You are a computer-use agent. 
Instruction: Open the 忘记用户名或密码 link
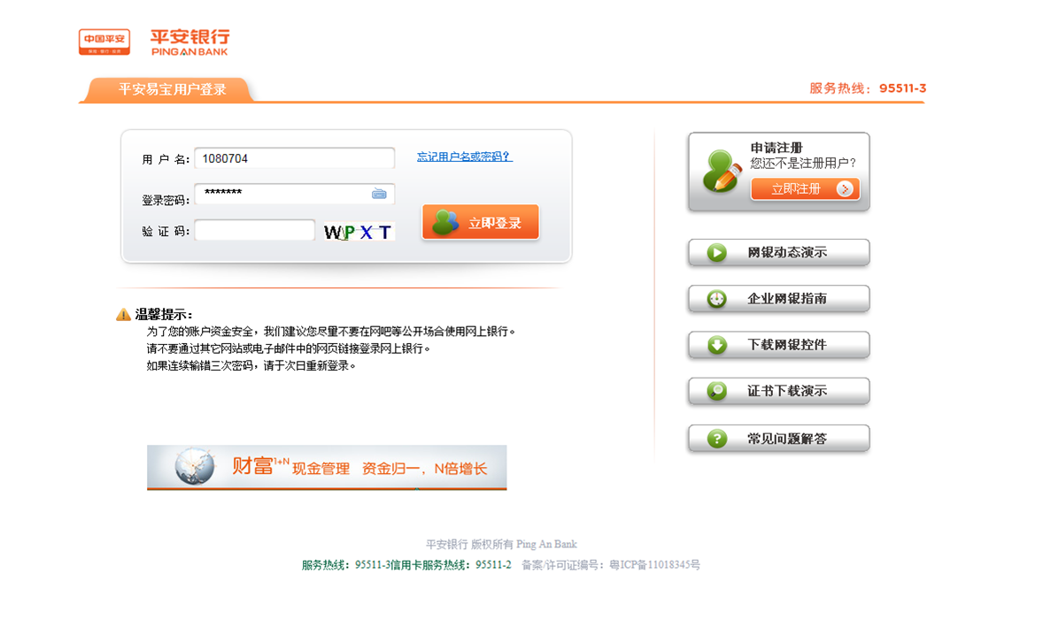coord(464,157)
